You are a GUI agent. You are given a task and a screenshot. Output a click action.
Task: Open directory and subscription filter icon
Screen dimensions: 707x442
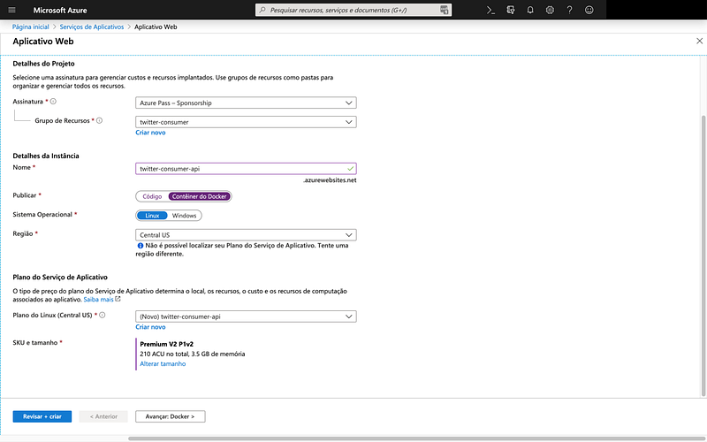(511, 10)
